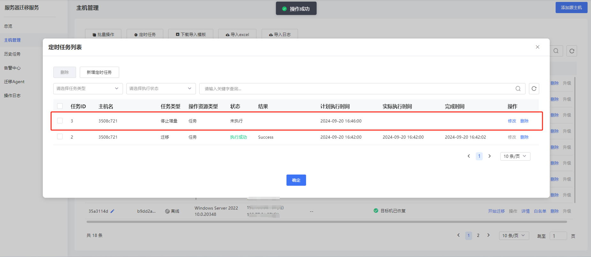The width and height of the screenshot is (591, 257).
Task: Open 告警中心 in the sidebar
Action: (x=12, y=68)
